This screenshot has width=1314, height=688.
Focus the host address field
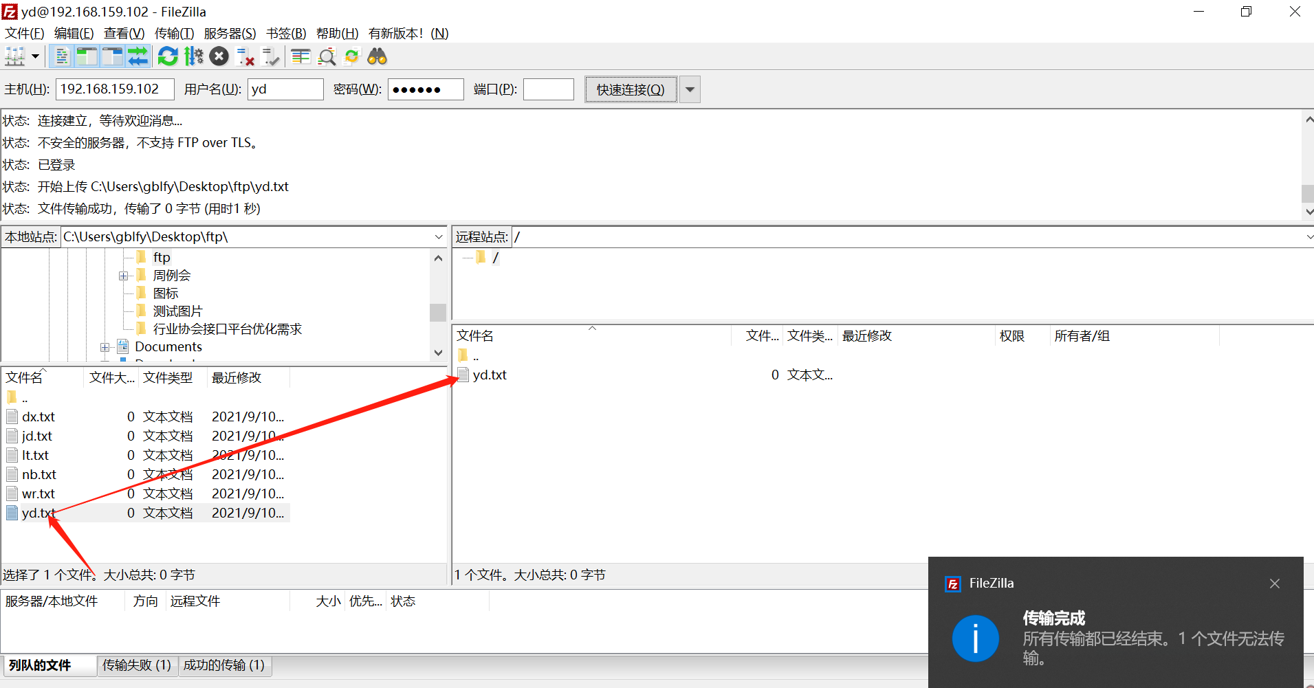[x=115, y=89]
